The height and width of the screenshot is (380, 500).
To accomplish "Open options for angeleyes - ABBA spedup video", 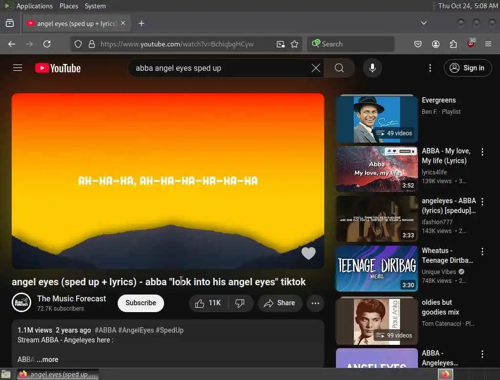I will coord(482,202).
